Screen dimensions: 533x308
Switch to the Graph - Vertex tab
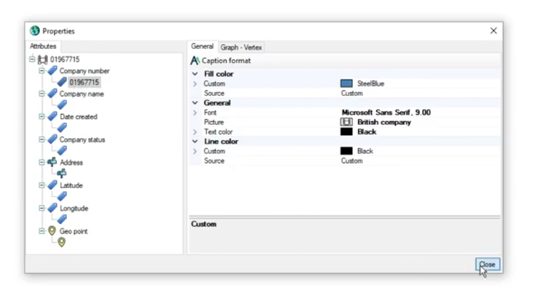point(241,47)
